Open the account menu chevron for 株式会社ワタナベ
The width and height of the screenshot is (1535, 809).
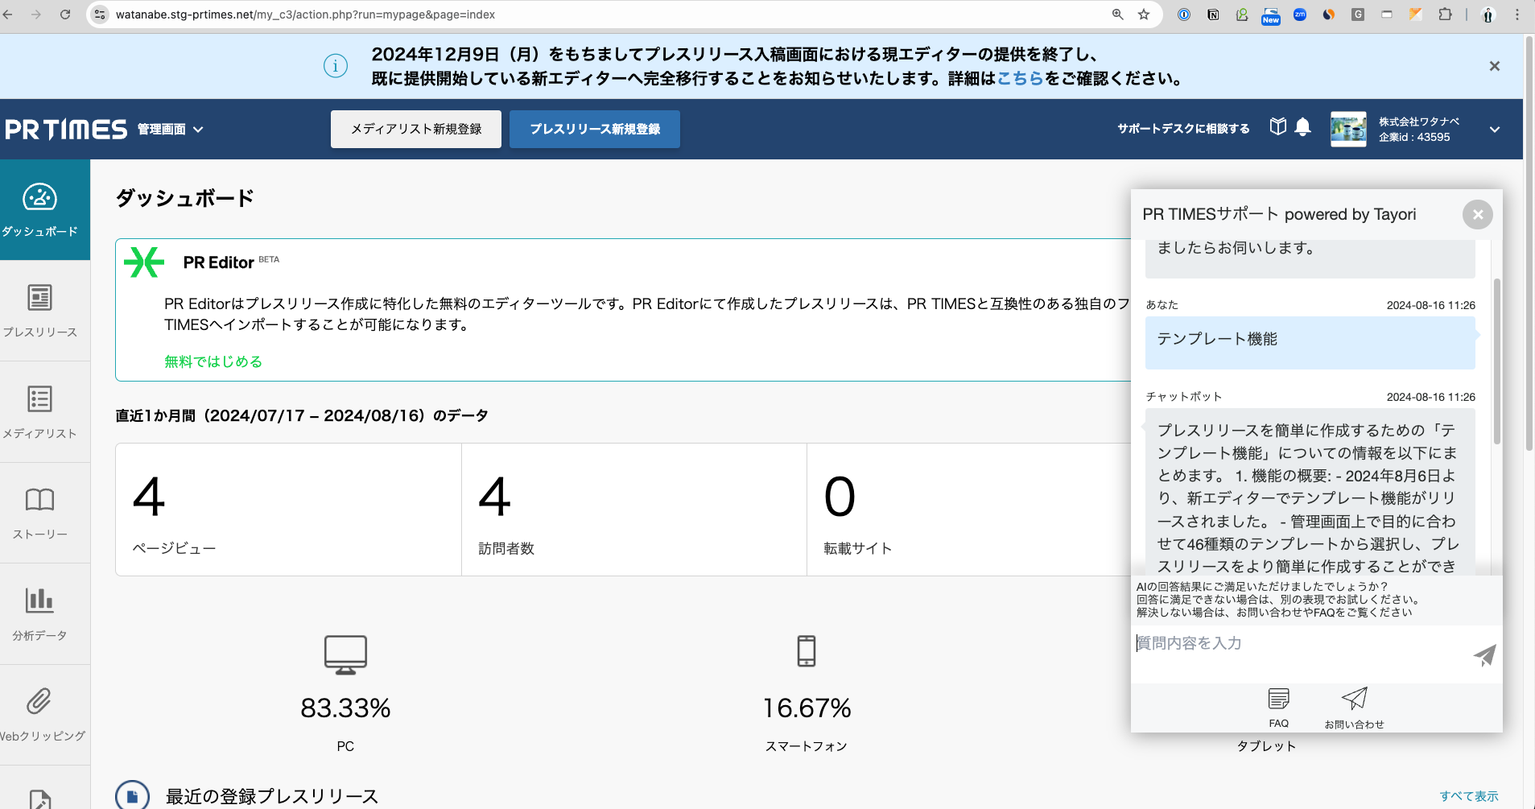[x=1494, y=129]
